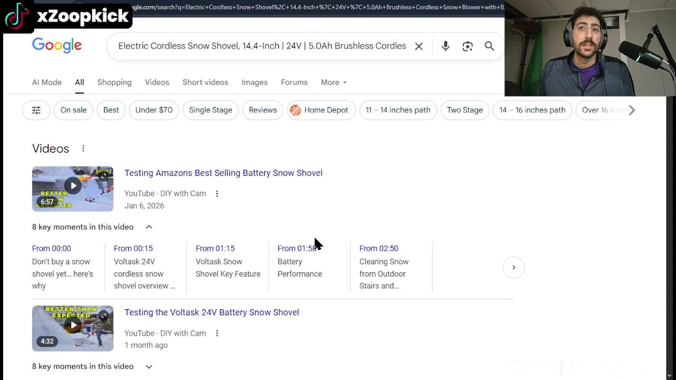Apply the Single Stage filter chip
This screenshot has width=676, height=380.
[211, 110]
